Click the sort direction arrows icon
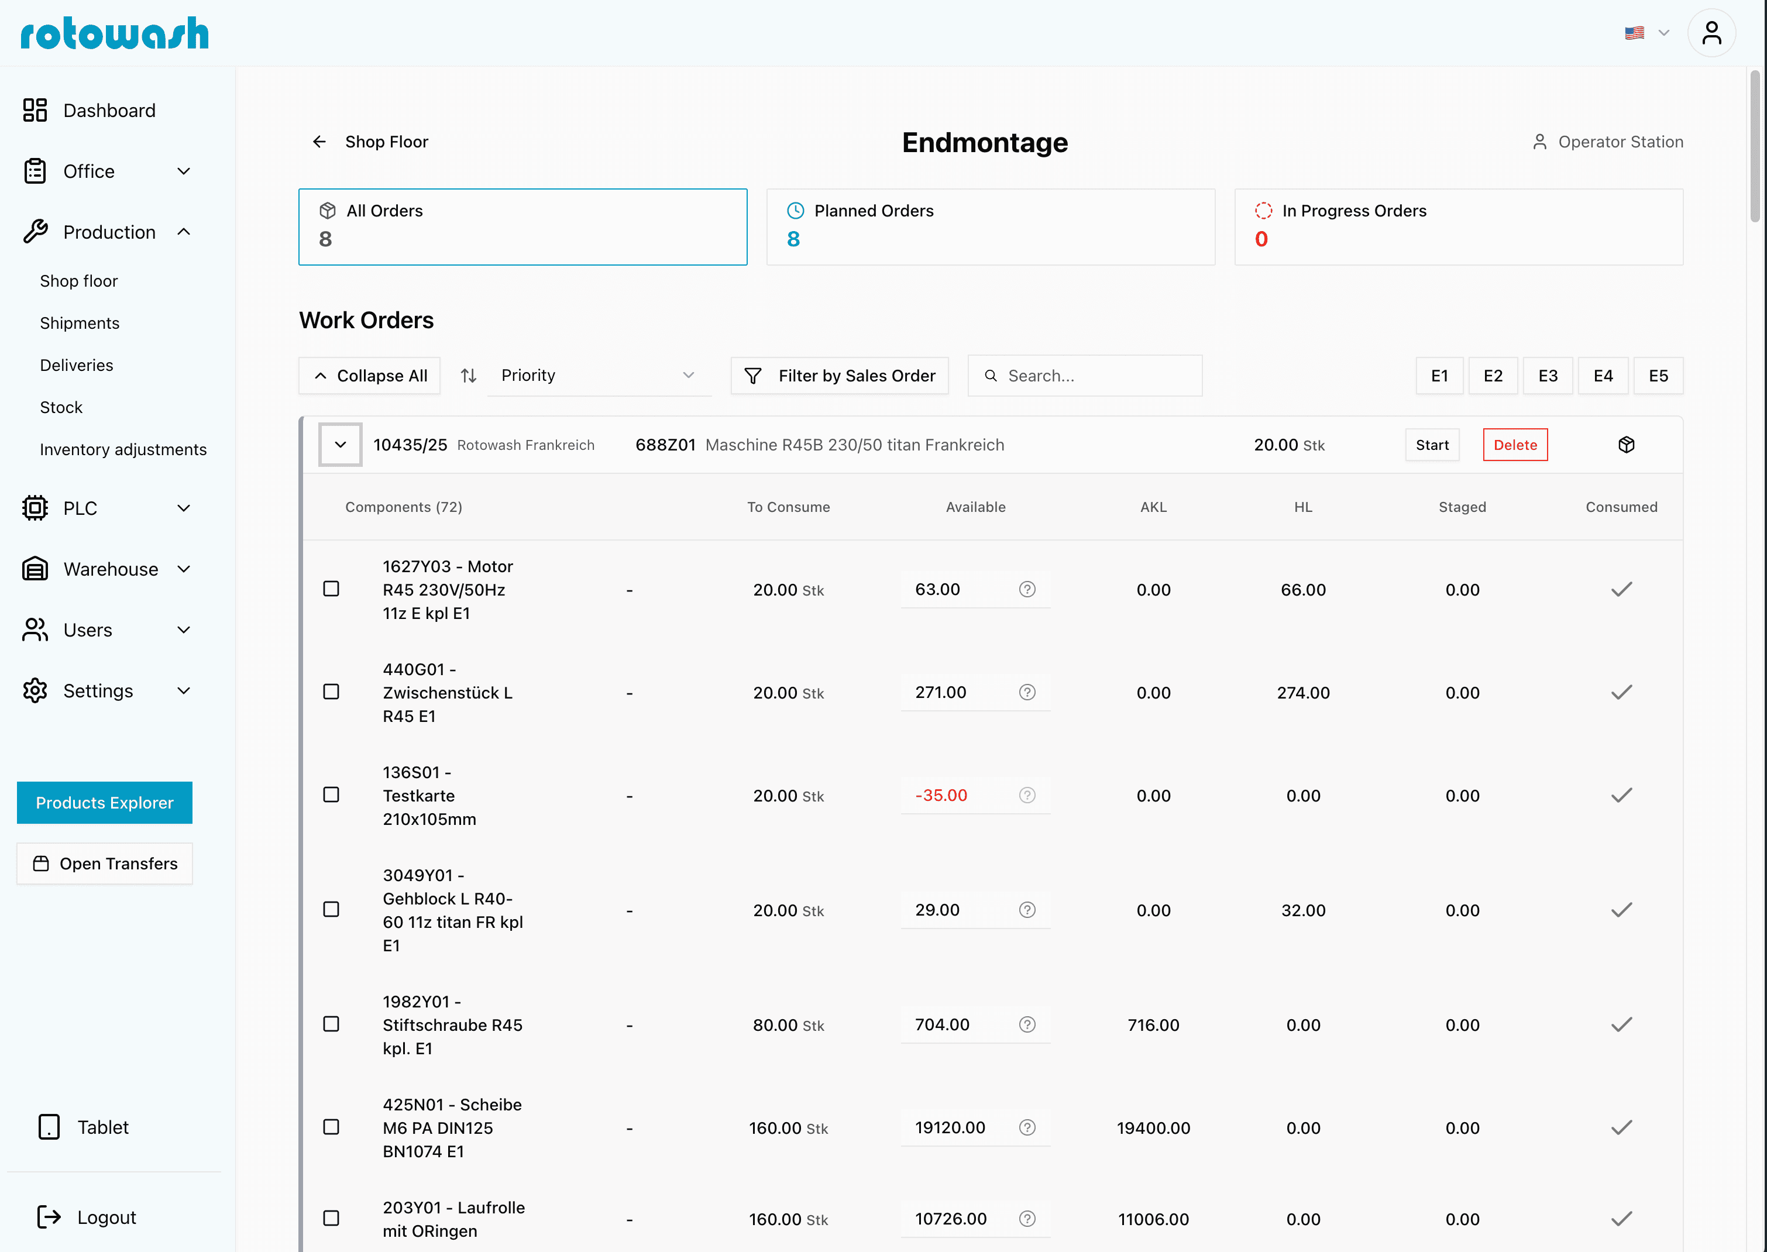1767x1252 pixels. pyautogui.click(x=469, y=376)
